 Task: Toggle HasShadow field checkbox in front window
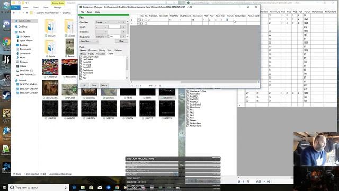tap(81, 59)
